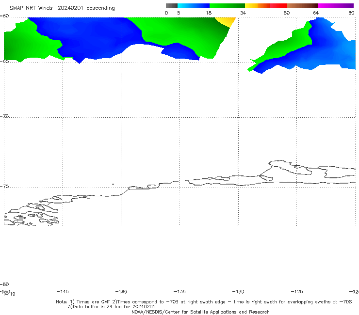The width and height of the screenshot is (359, 315).
Task: Click the color bar label "64"
Action: point(316,13)
